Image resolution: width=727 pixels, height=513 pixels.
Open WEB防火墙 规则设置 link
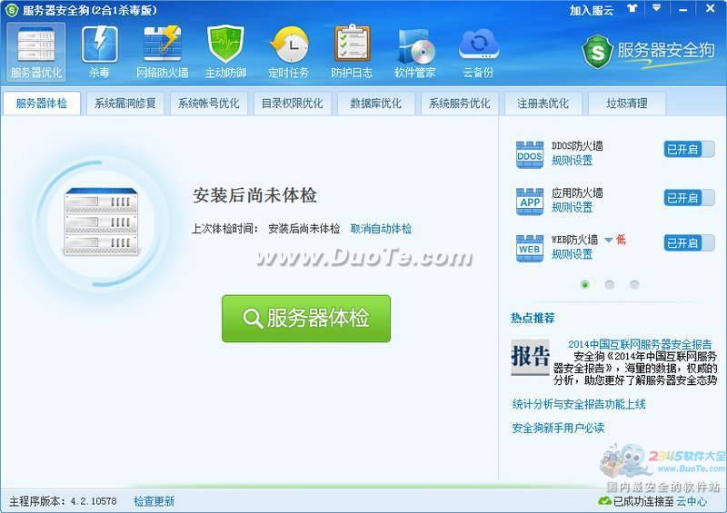coord(573,254)
